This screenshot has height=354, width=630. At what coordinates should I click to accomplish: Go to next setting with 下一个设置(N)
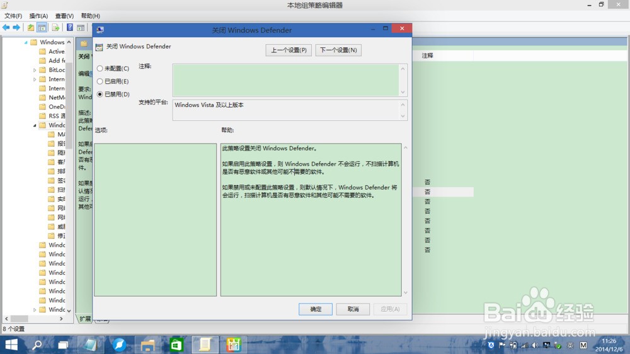click(x=338, y=50)
